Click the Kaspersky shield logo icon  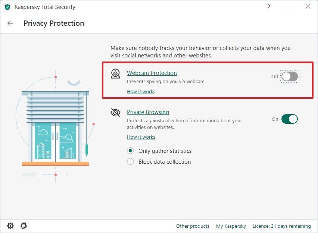pos(7,7)
